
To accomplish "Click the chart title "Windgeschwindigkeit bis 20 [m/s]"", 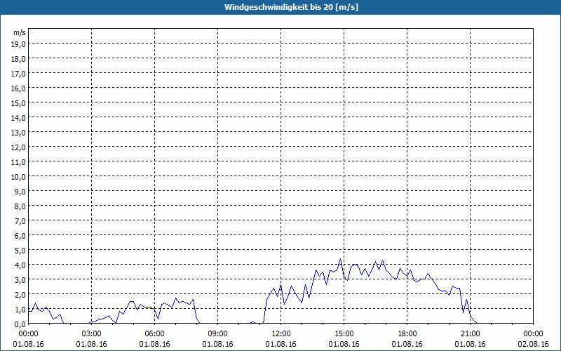I will point(291,7).
